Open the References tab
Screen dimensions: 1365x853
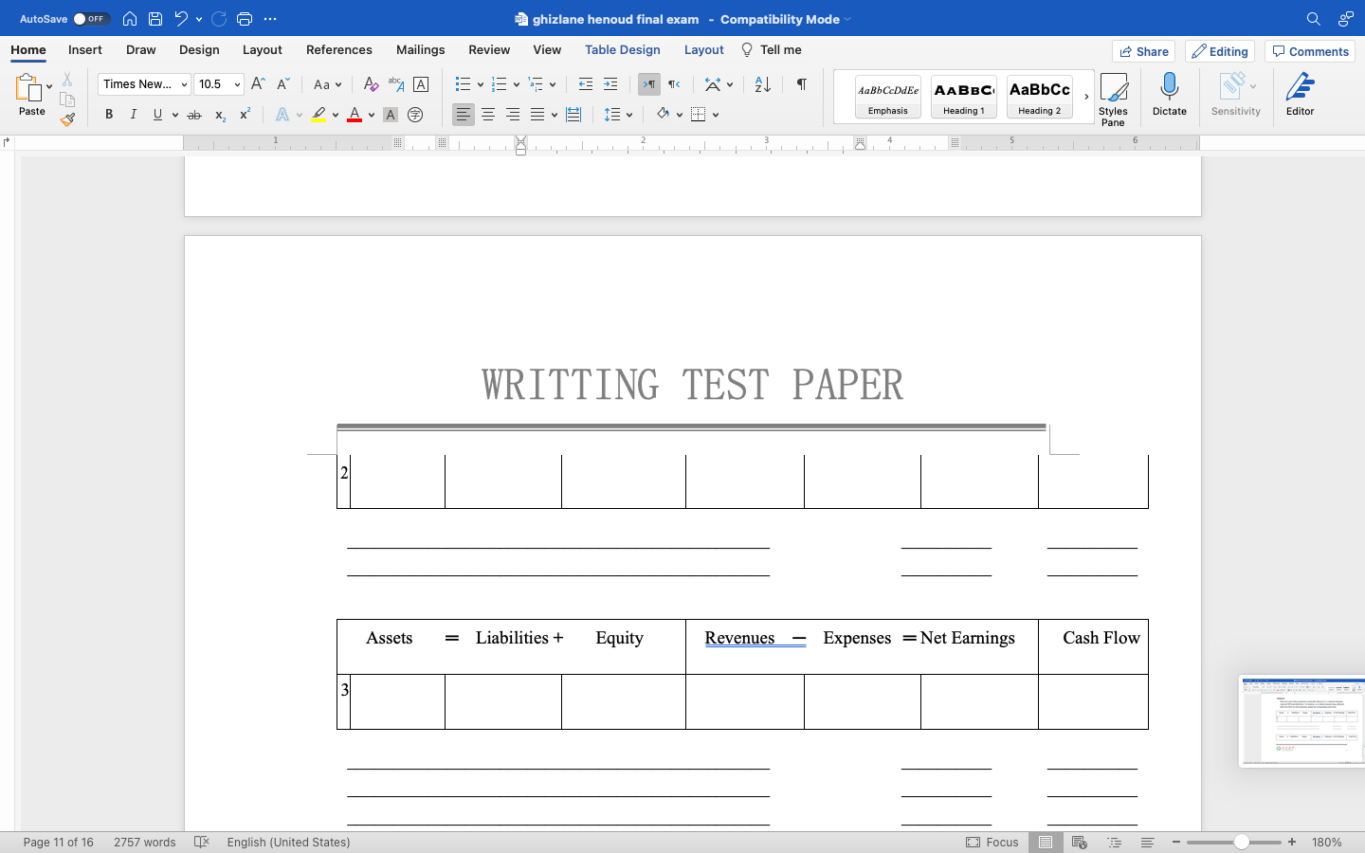[339, 50]
